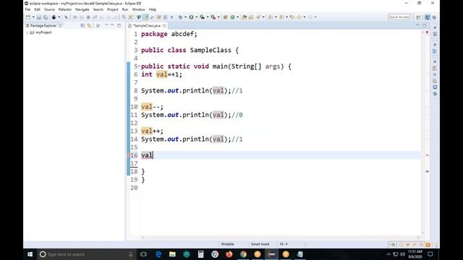Click the New Java Package icon

pyautogui.click(x=225, y=17)
